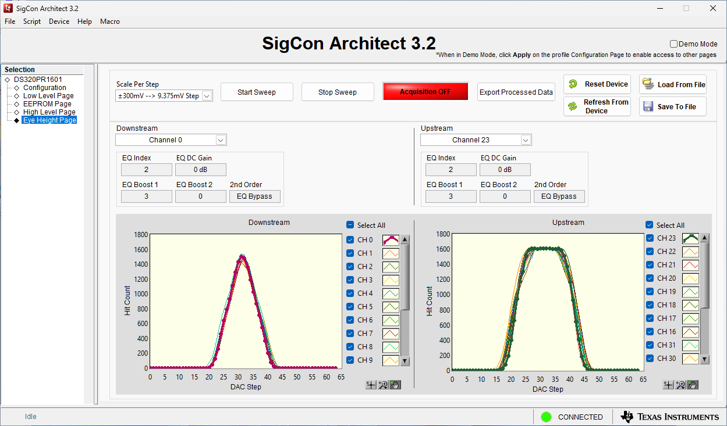
Task: Click the Export Processed Data button
Action: [516, 91]
